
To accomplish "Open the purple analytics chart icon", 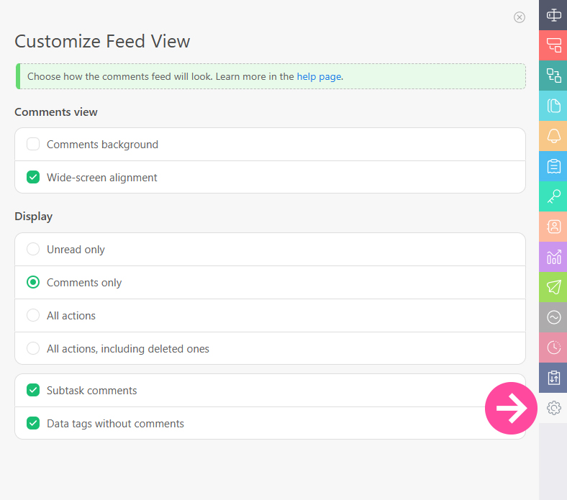I will tap(553, 257).
